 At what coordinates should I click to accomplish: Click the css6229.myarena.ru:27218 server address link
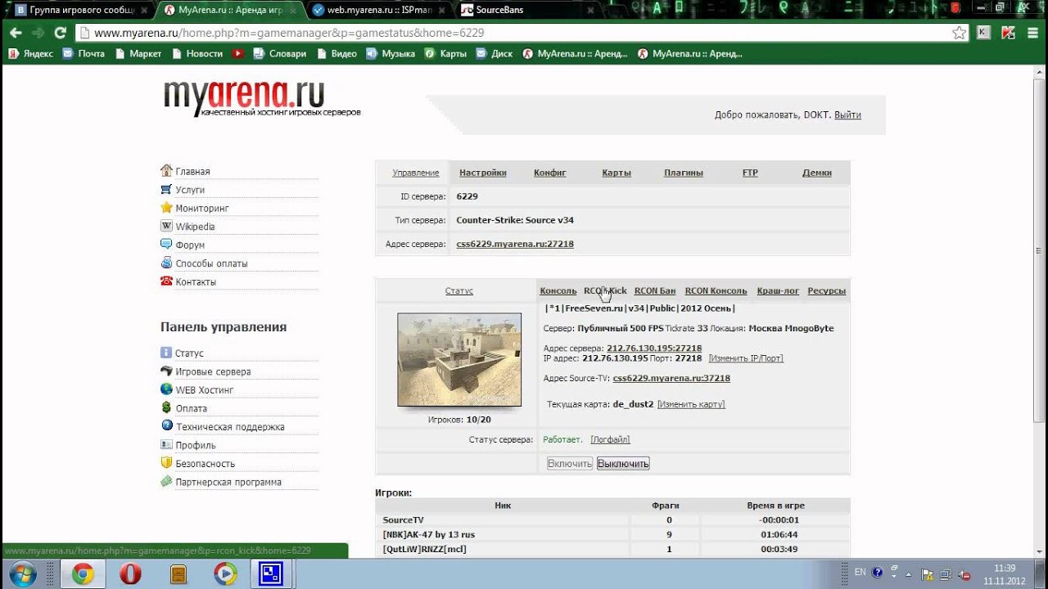515,244
